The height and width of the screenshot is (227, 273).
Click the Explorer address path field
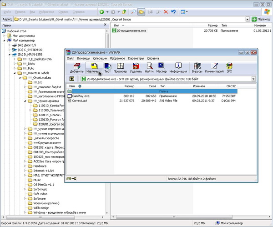click(x=130, y=19)
